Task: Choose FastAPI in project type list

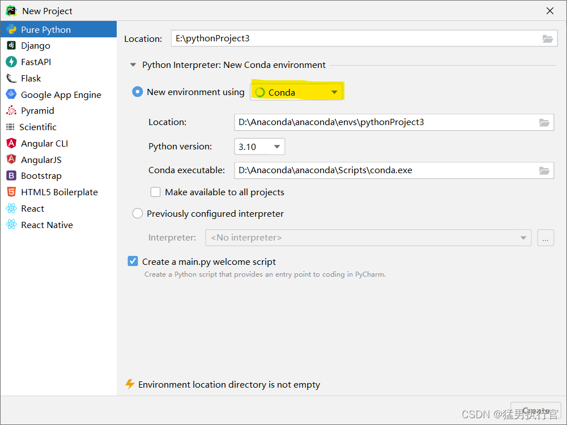Action: click(58, 62)
